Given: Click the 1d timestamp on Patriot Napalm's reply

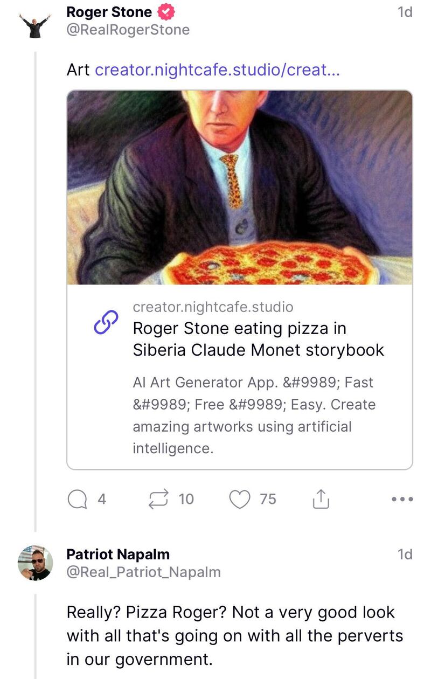Looking at the screenshot, I should click(x=404, y=554).
